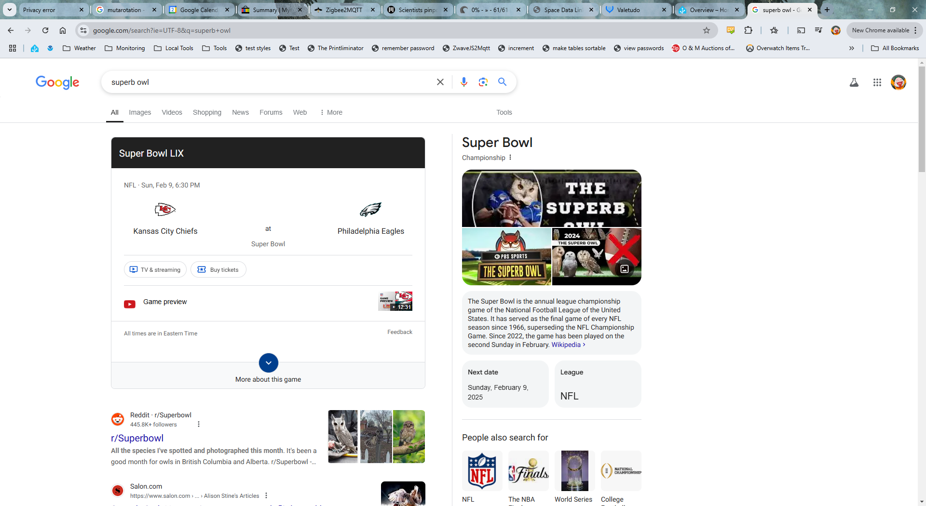Open Google account profile avatar
This screenshot has width=926, height=506.
898,82
